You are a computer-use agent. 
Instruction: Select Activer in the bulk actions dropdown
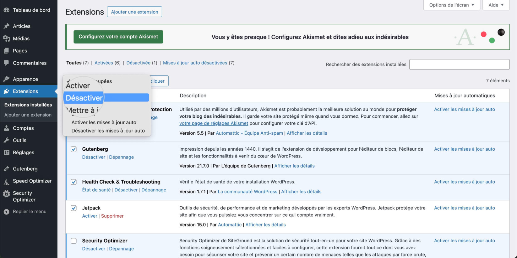click(78, 85)
